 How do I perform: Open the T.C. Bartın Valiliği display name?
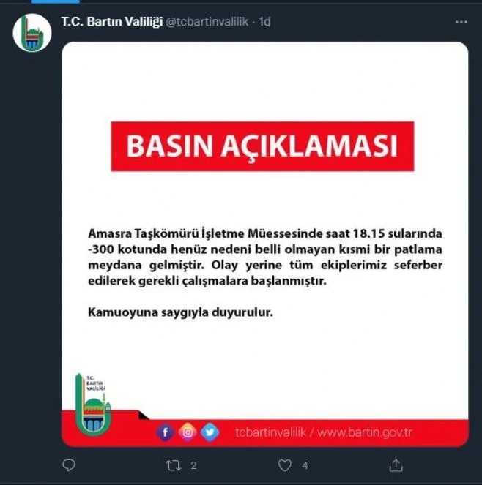pyautogui.click(x=112, y=21)
